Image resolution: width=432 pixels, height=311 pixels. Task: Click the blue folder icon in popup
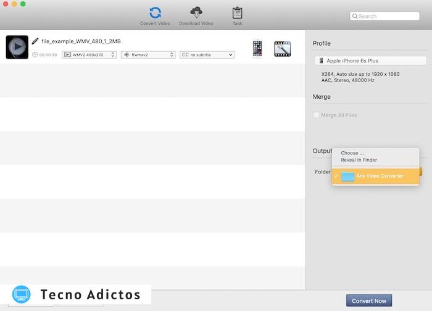click(348, 176)
